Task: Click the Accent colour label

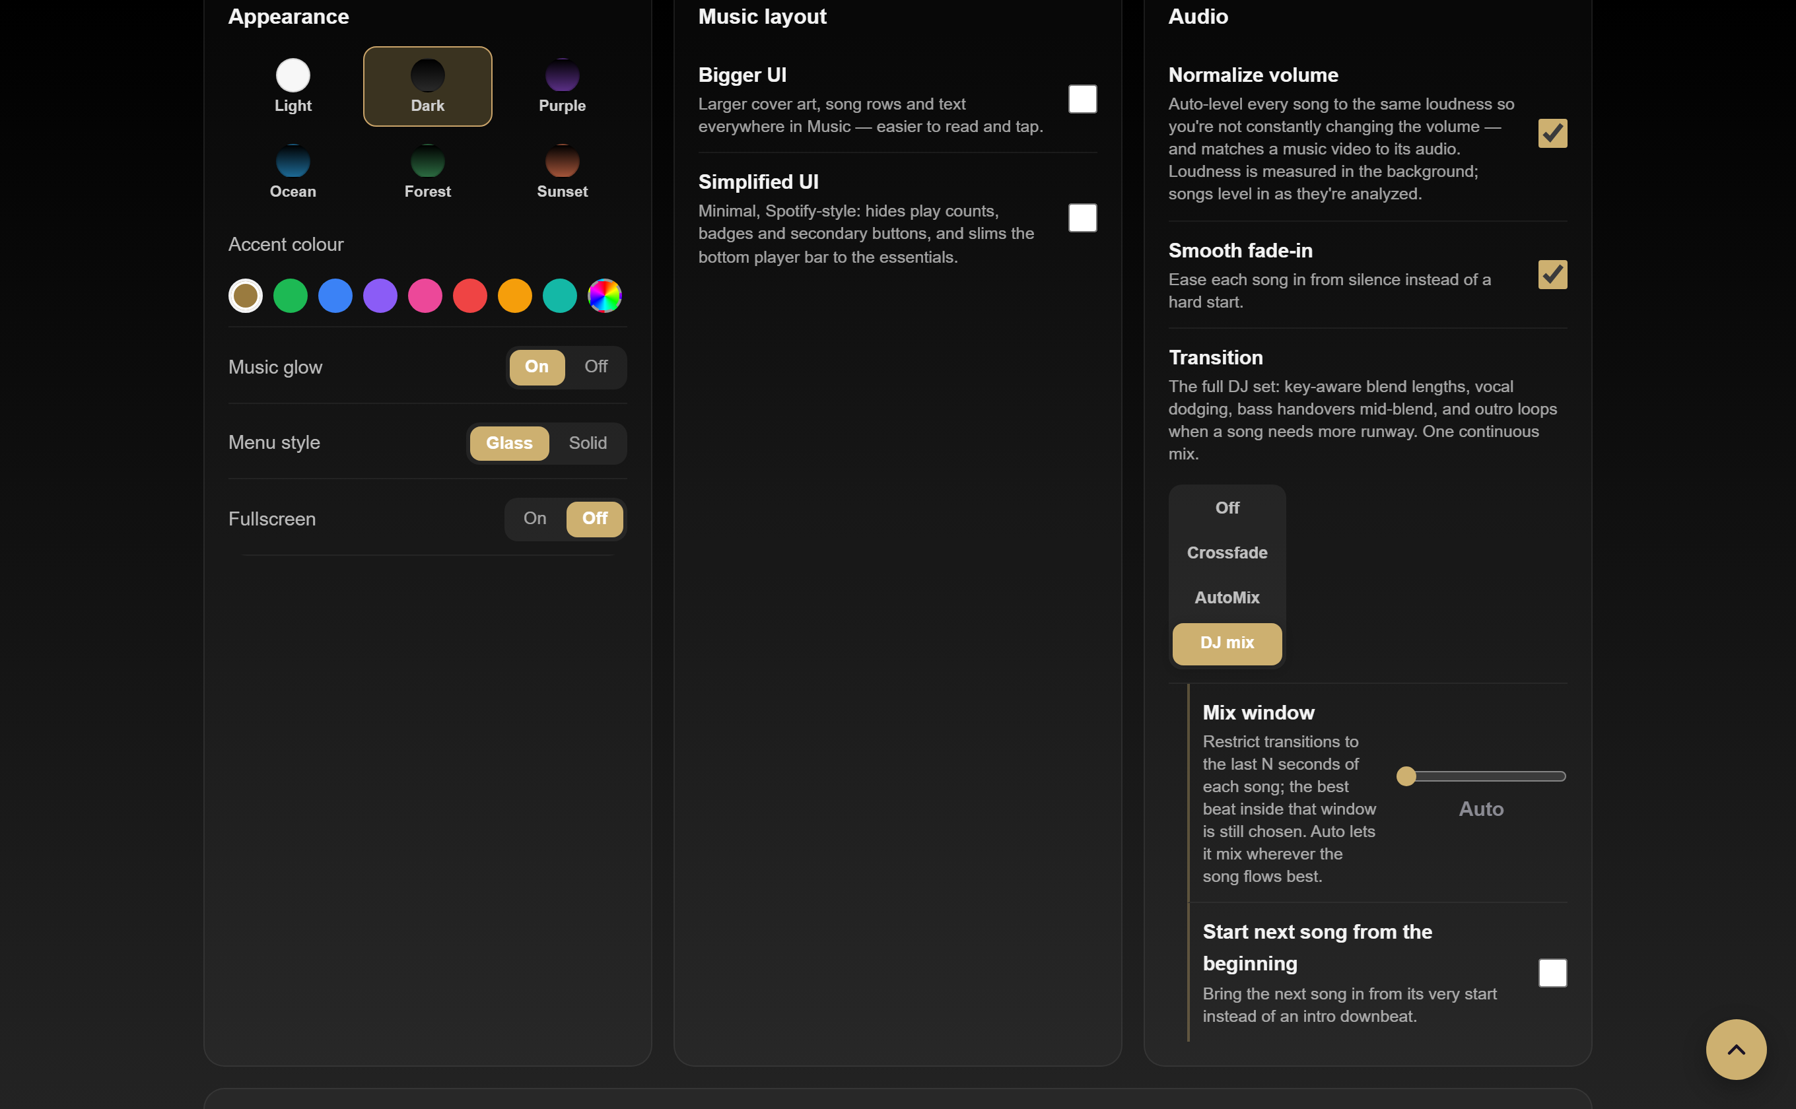Action: click(286, 244)
